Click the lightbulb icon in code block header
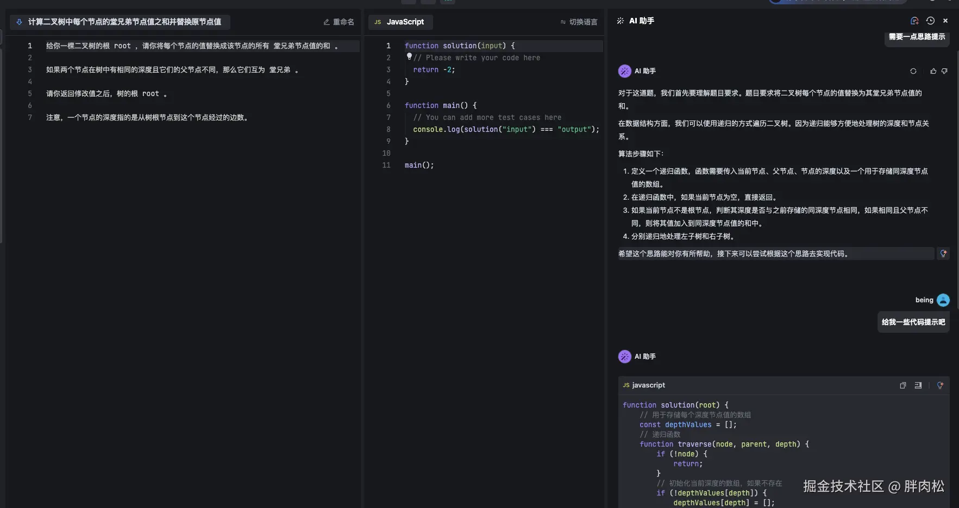This screenshot has width=959, height=508. pyautogui.click(x=941, y=385)
